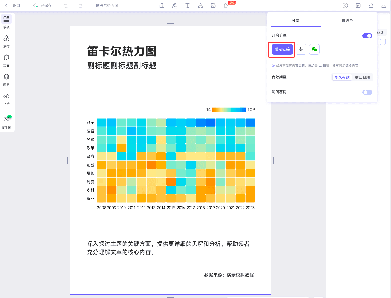Click the 2023 axis label

(250, 208)
